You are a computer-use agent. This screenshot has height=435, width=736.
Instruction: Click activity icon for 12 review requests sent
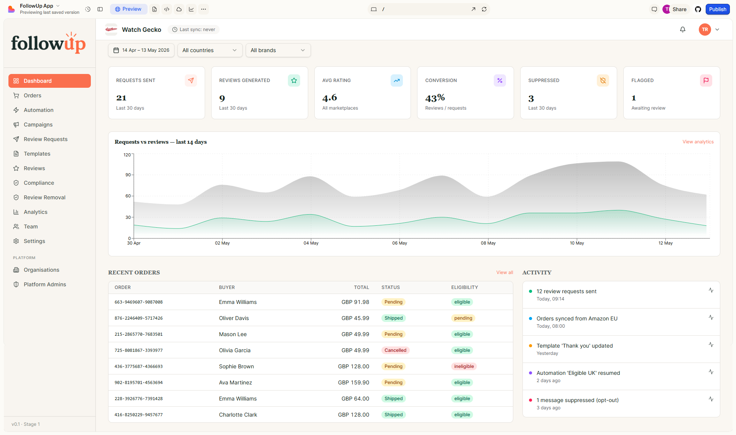pos(711,291)
